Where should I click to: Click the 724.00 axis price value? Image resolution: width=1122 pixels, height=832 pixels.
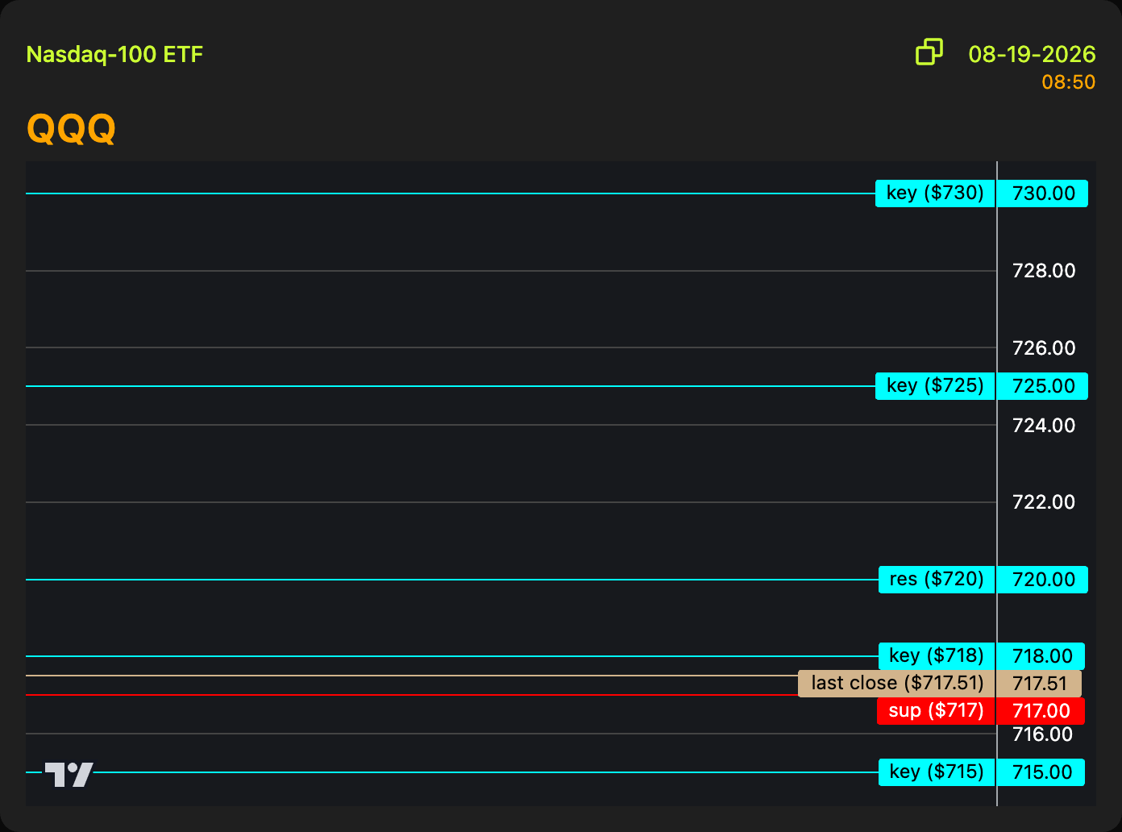pyautogui.click(x=1044, y=425)
